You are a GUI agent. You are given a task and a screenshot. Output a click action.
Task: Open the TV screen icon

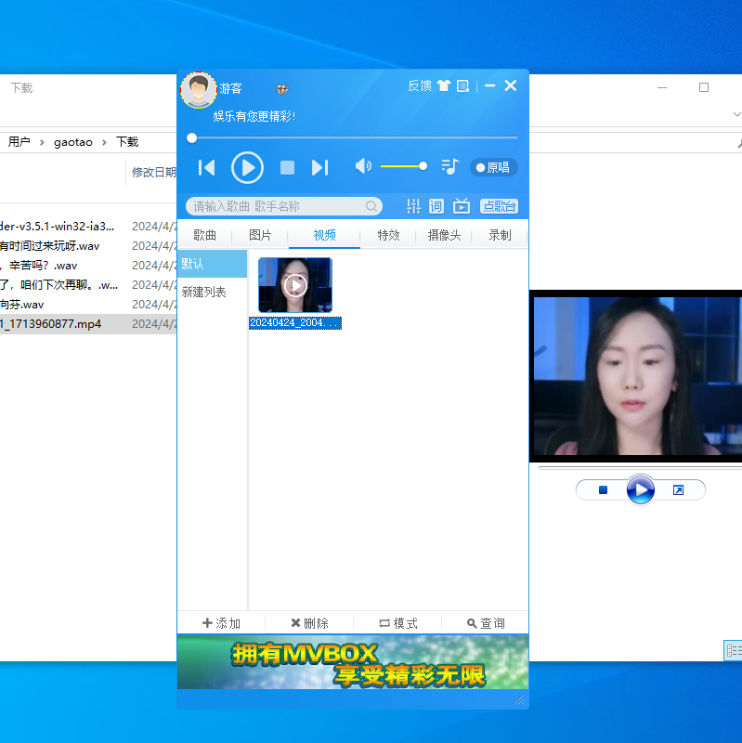(461, 206)
